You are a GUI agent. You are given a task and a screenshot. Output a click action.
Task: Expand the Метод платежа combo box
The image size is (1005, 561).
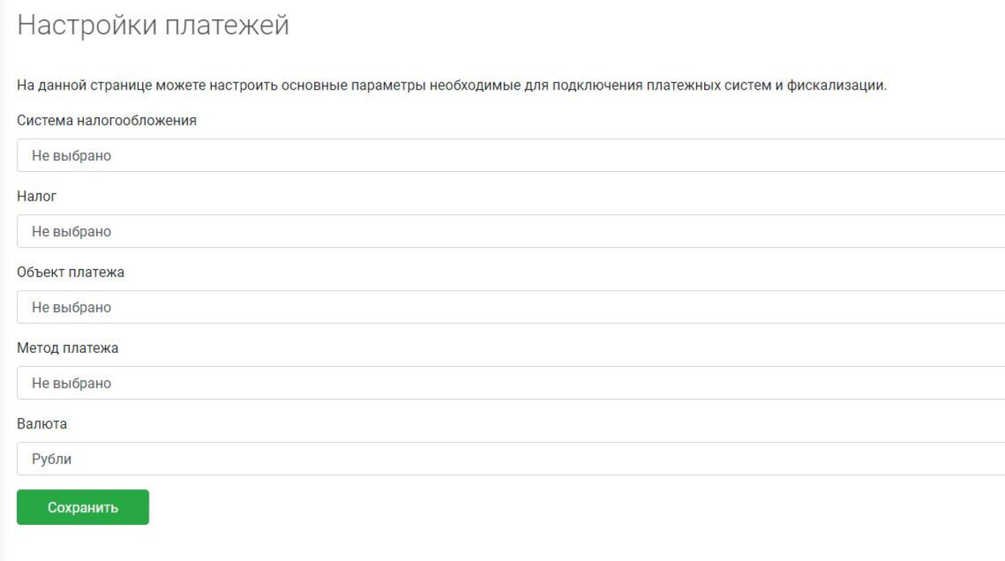tap(509, 383)
